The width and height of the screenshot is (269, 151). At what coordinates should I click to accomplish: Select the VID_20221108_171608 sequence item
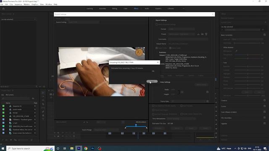point(21,116)
